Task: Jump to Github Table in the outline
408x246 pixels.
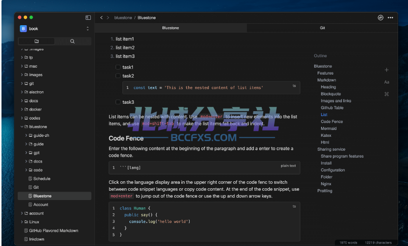Action: [332, 108]
